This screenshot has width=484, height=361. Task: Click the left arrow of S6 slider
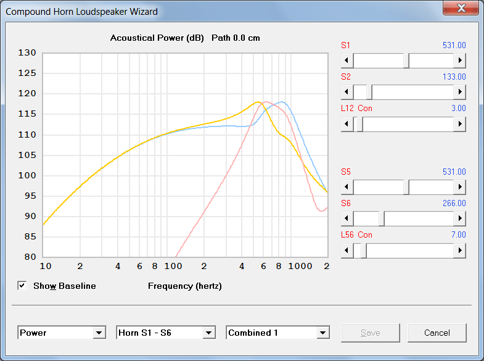click(x=347, y=218)
